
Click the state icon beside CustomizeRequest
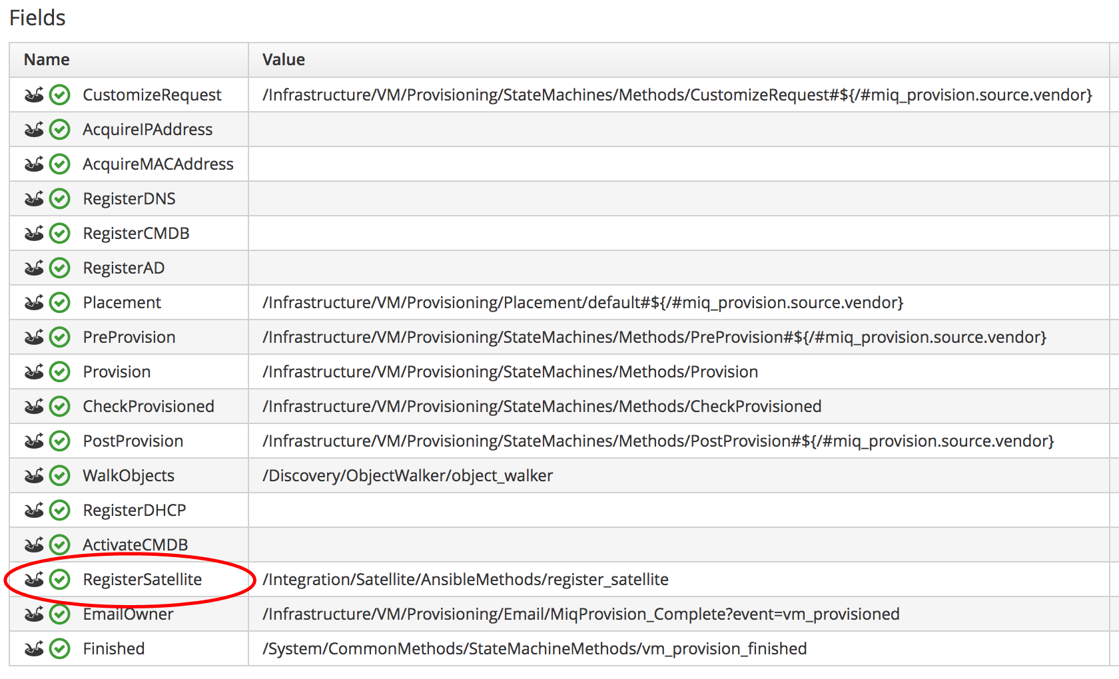[x=34, y=95]
